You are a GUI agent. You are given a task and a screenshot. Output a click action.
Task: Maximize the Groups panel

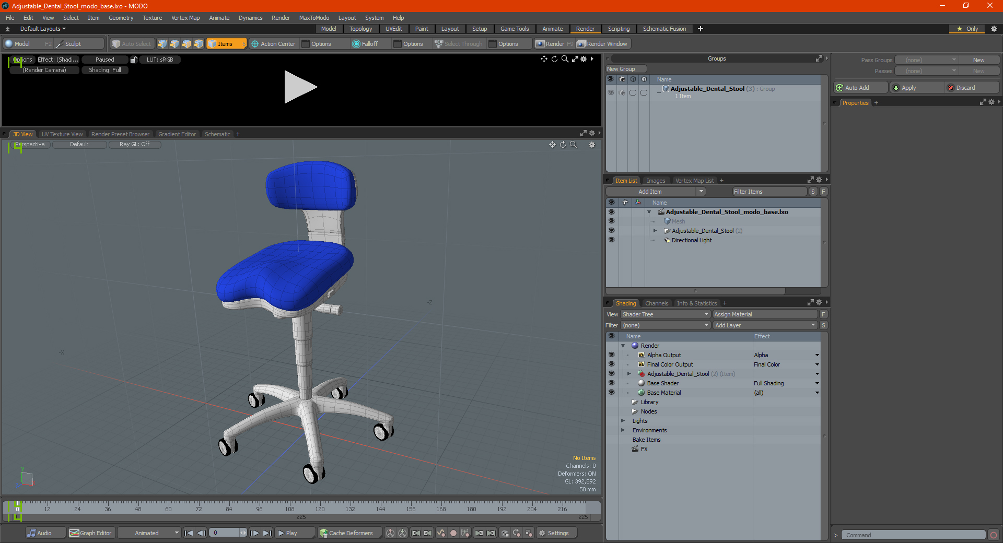point(819,58)
